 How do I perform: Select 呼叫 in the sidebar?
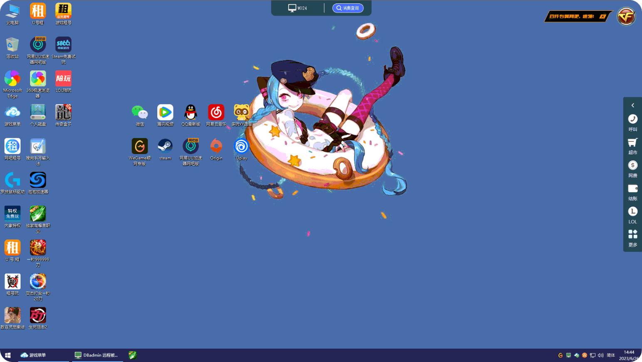[x=633, y=123]
